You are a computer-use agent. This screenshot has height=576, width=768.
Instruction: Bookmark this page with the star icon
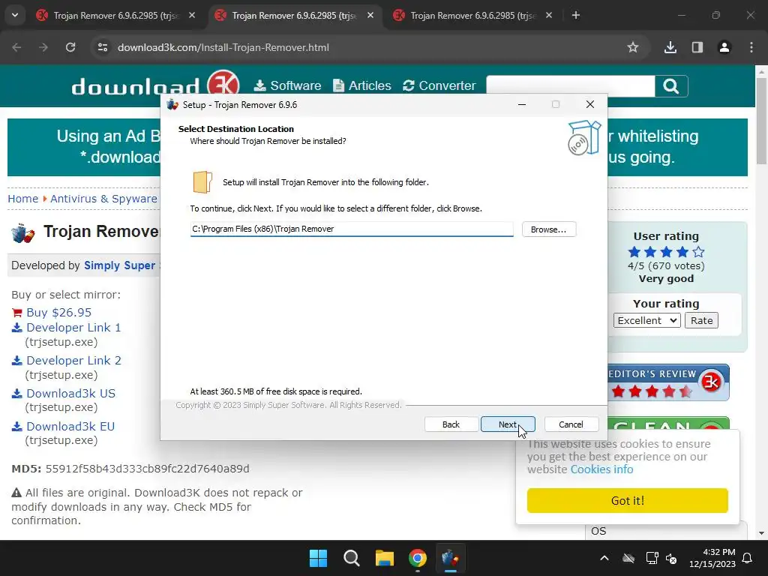(633, 47)
